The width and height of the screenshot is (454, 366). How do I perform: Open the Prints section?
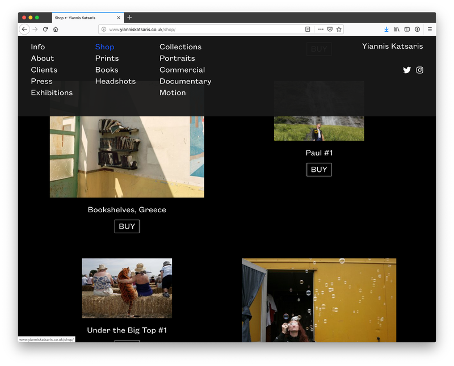[107, 58]
